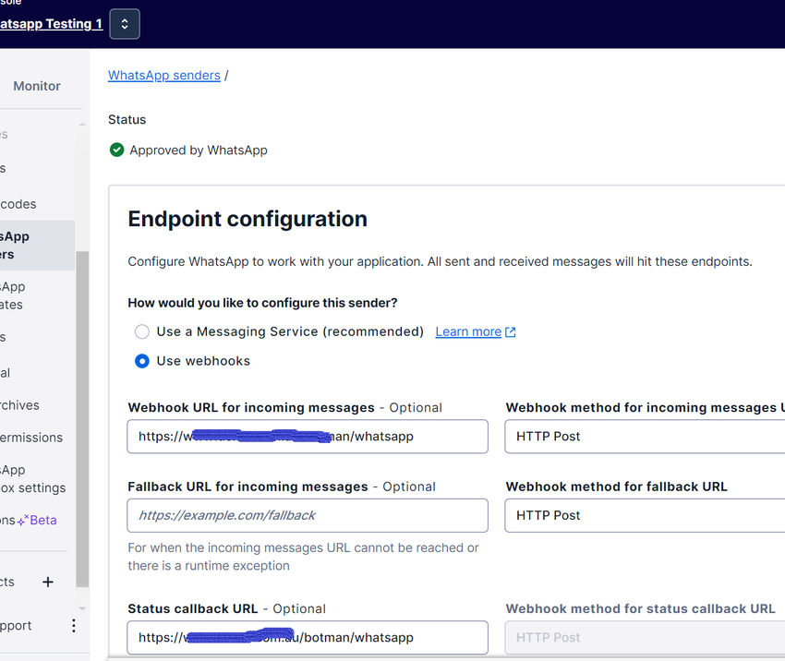785x661 pixels.
Task: Open the disabled status callback method dropdown
Action: 644,637
